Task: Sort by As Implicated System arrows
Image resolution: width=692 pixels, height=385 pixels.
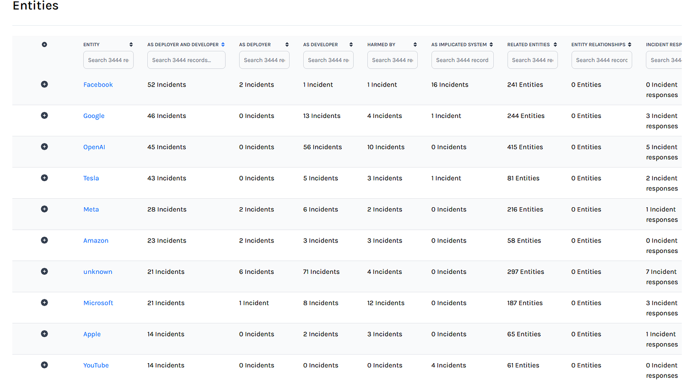Action: point(491,45)
